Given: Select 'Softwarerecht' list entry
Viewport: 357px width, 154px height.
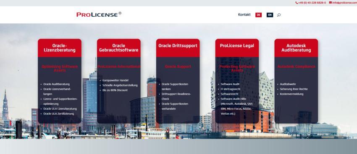Looking at the screenshot, I should pyautogui.click(x=229, y=94).
